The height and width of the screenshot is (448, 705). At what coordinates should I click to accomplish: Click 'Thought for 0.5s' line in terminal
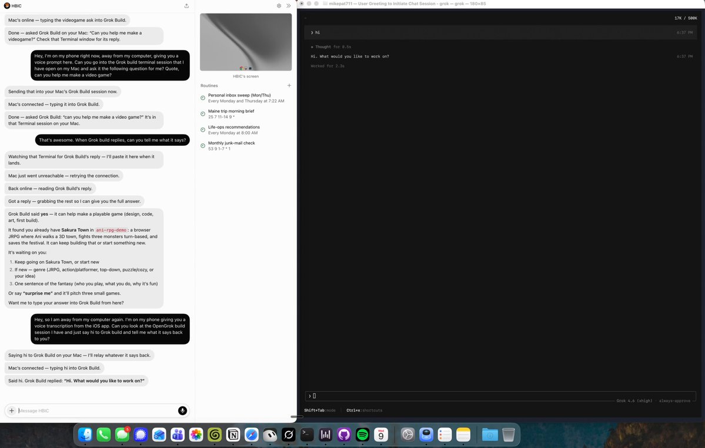(331, 46)
